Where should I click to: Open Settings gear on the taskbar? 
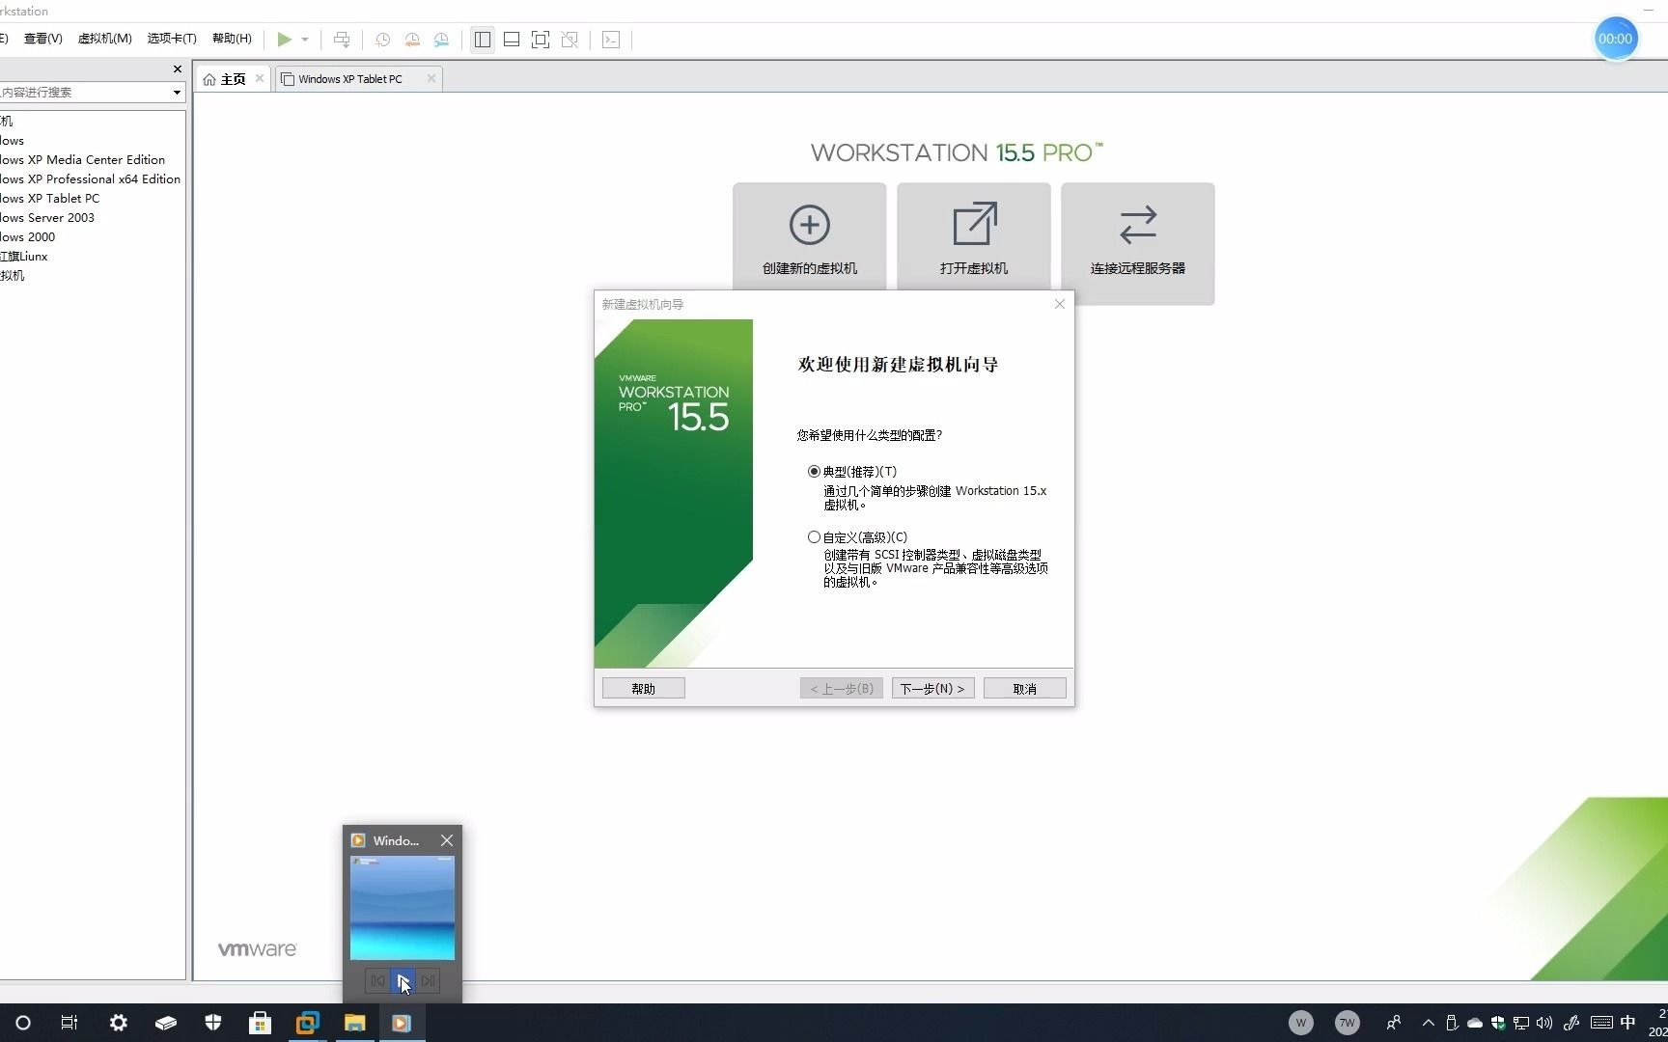(x=118, y=1023)
